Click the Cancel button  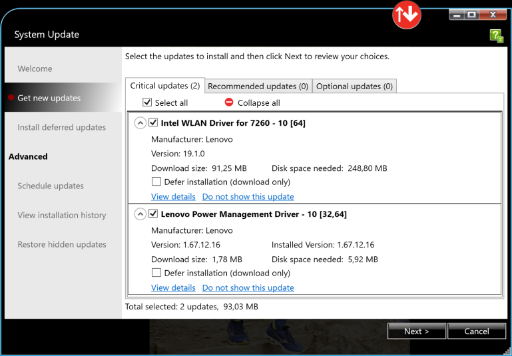coord(477,331)
